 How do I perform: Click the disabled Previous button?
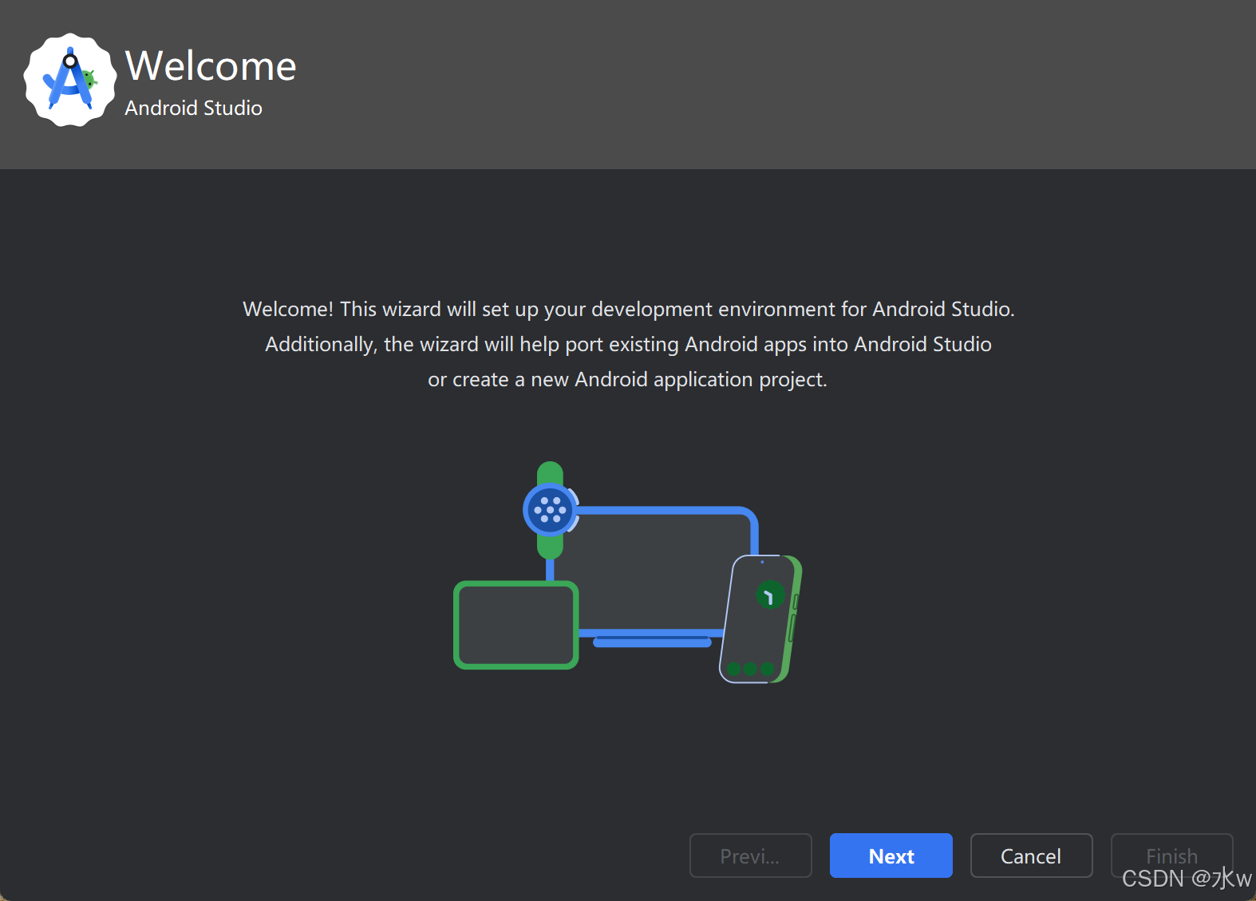pos(750,856)
